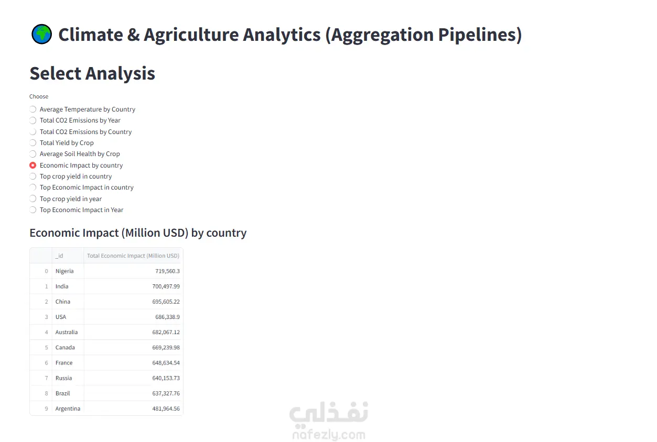Image resolution: width=657 pixels, height=442 pixels.
Task: Sort by Total Economic Impact column header
Action: (133, 256)
